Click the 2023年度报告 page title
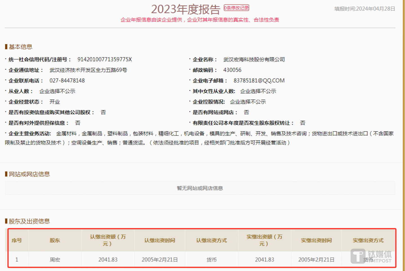 pyautogui.click(x=185, y=9)
